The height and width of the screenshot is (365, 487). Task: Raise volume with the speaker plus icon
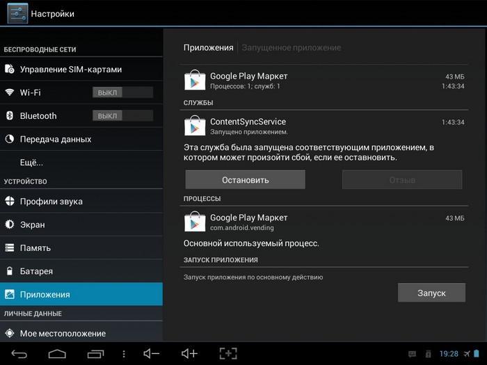pos(189,353)
